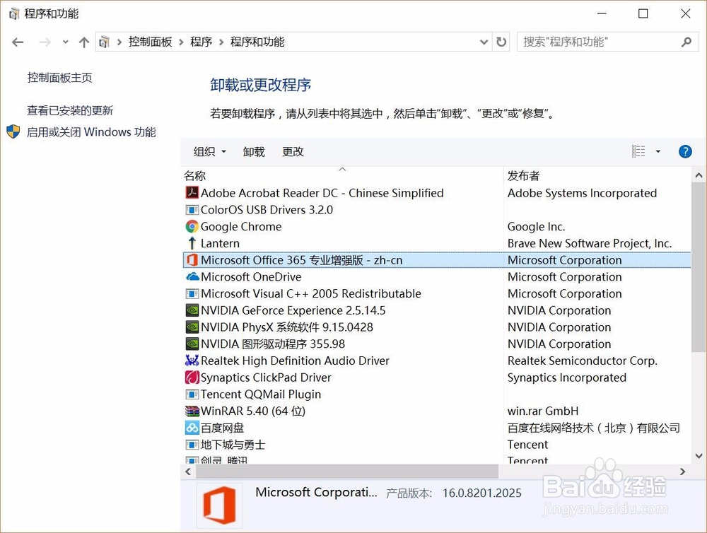Click the refresh icon in address bar

(501, 42)
